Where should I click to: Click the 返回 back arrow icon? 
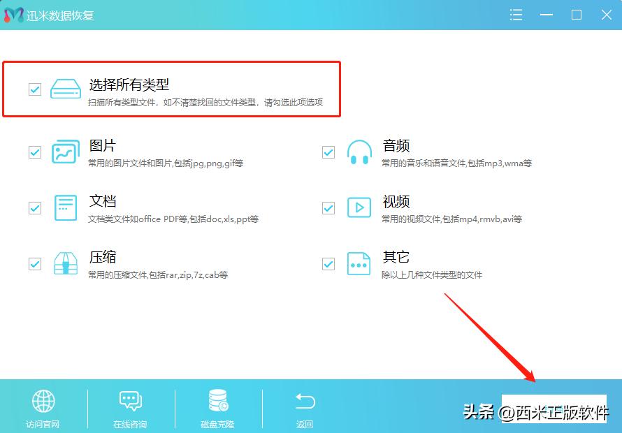click(304, 400)
